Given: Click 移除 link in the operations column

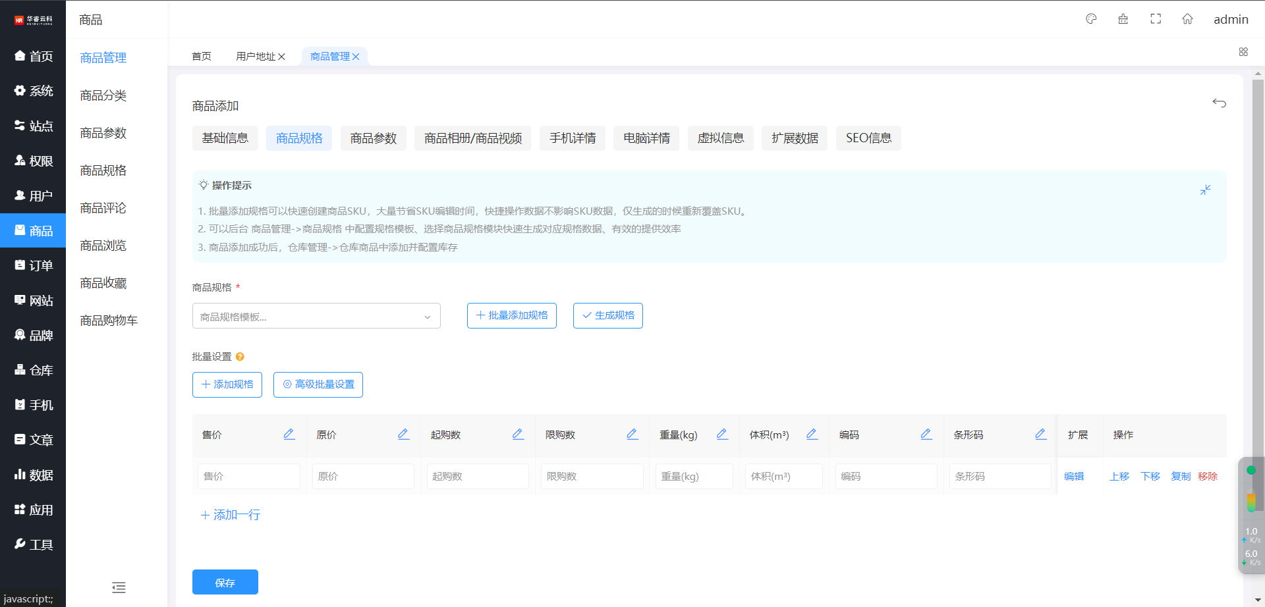Looking at the screenshot, I should point(1207,476).
